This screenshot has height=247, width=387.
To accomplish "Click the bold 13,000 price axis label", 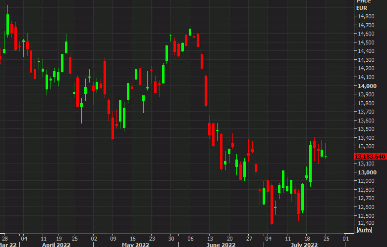I will pos(367,172).
